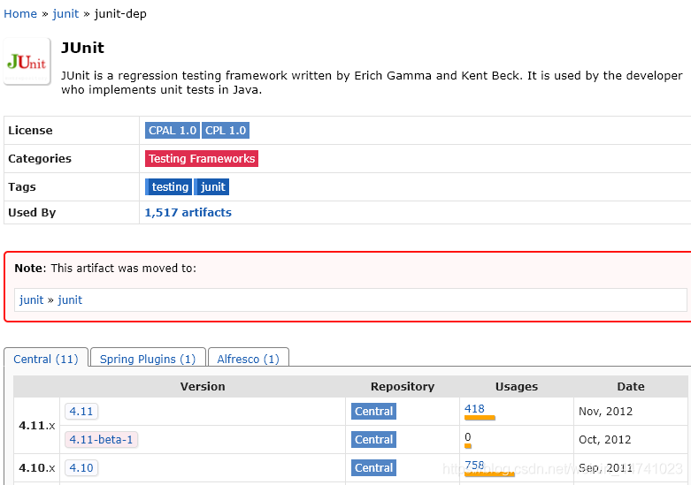
Task: Open version 4.11-beta-1
Action: [101, 439]
